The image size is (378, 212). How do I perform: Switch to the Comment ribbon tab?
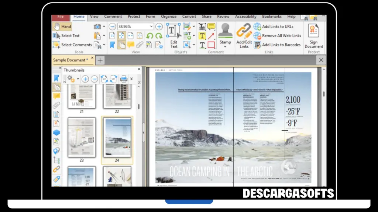113,17
